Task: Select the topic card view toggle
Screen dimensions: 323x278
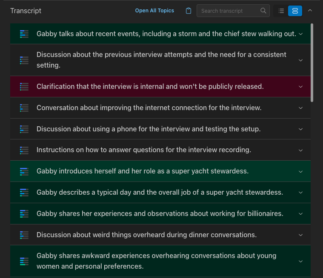Action: point(295,11)
